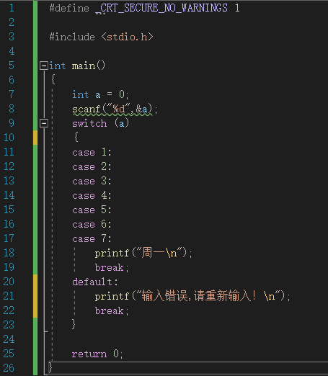Click the 'case 6:' label
This screenshot has width=328, height=376.
click(92, 224)
